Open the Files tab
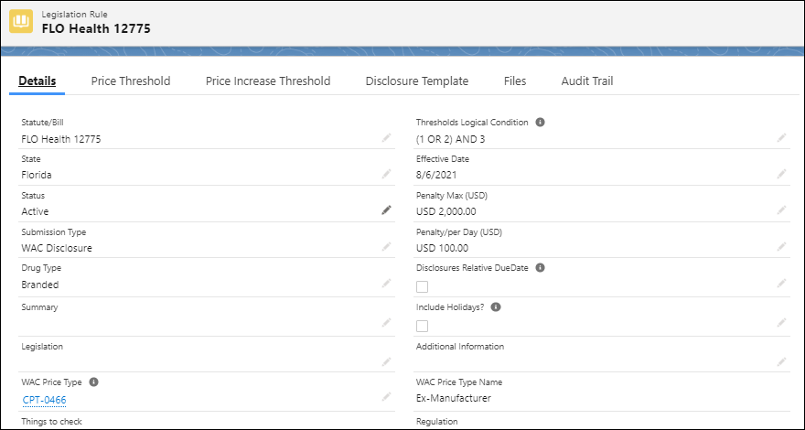The height and width of the screenshot is (430, 805). (x=515, y=81)
